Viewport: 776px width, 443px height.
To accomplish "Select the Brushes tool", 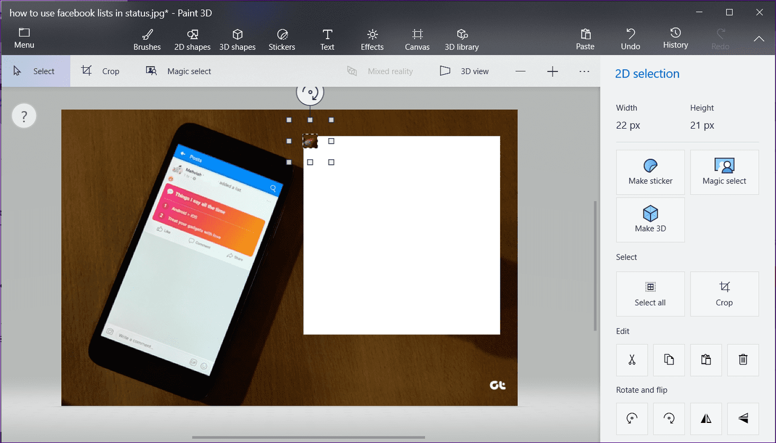I will click(x=147, y=40).
